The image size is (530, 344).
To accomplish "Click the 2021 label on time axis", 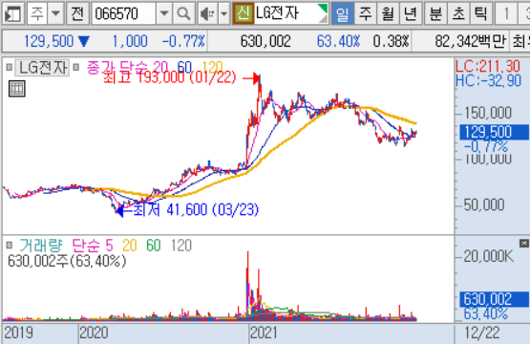I will click(x=263, y=333).
